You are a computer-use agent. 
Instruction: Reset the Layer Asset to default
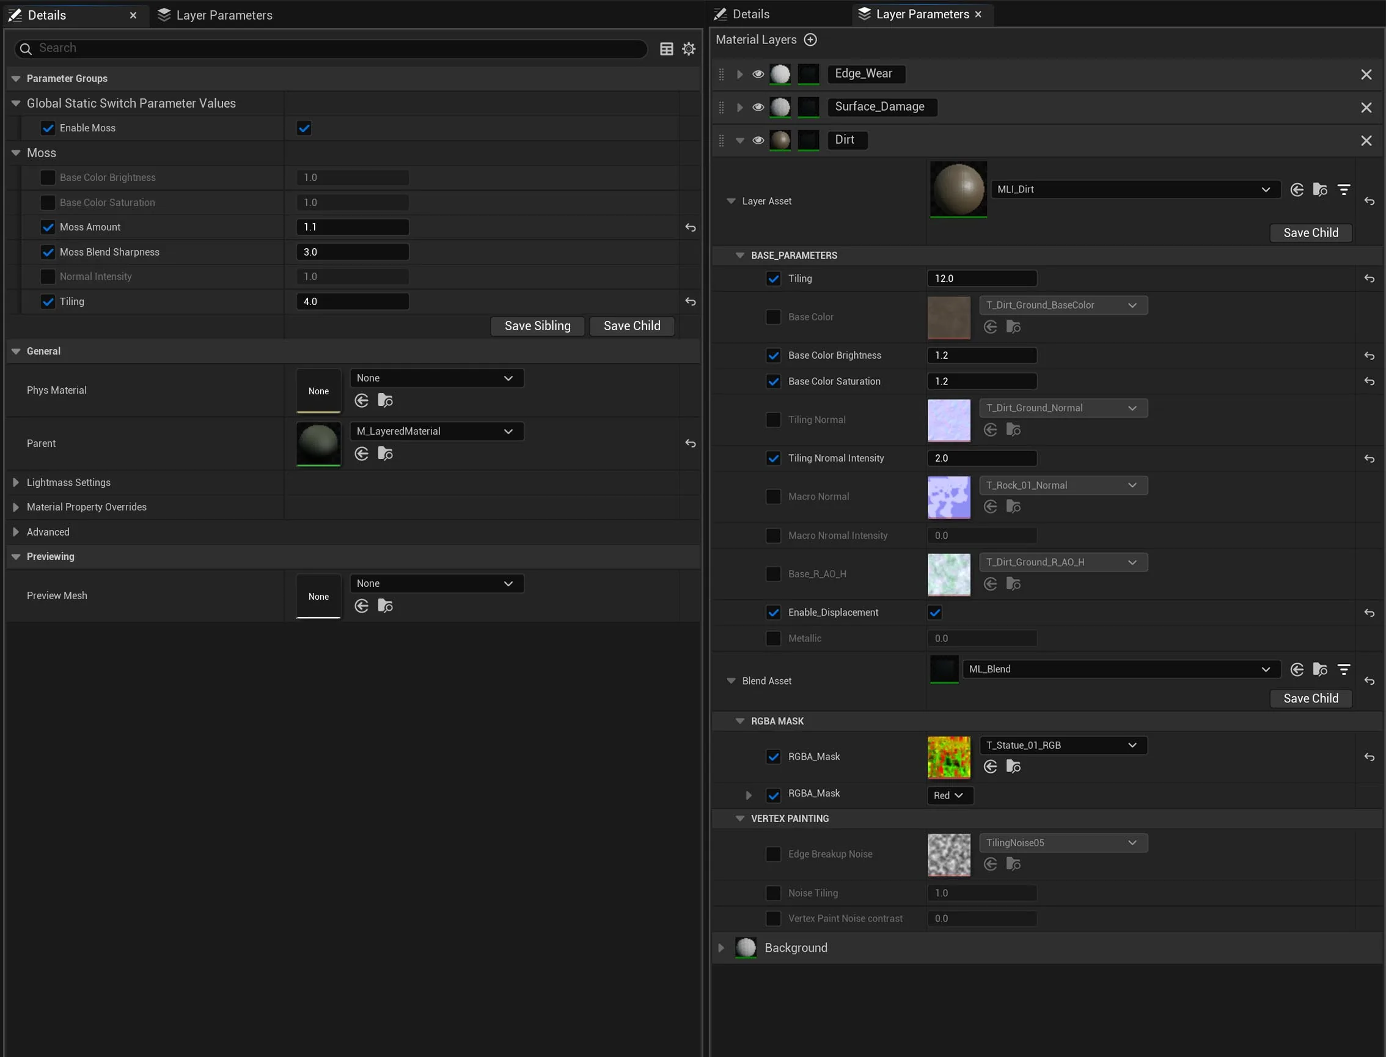(1369, 201)
